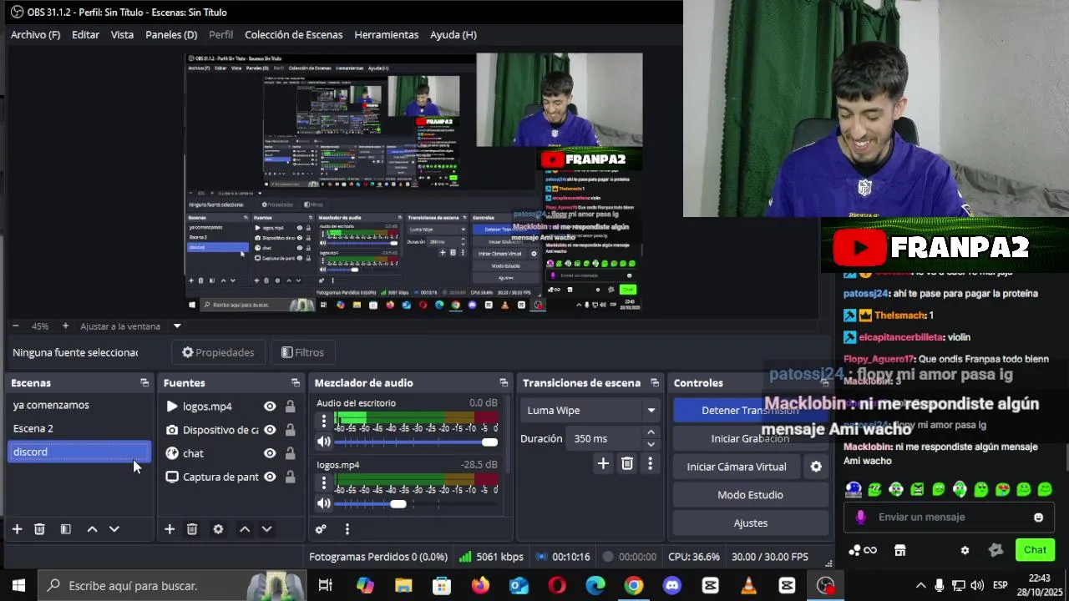Open the store icon below chat
Screen dimensions: 1069x601
(899, 550)
